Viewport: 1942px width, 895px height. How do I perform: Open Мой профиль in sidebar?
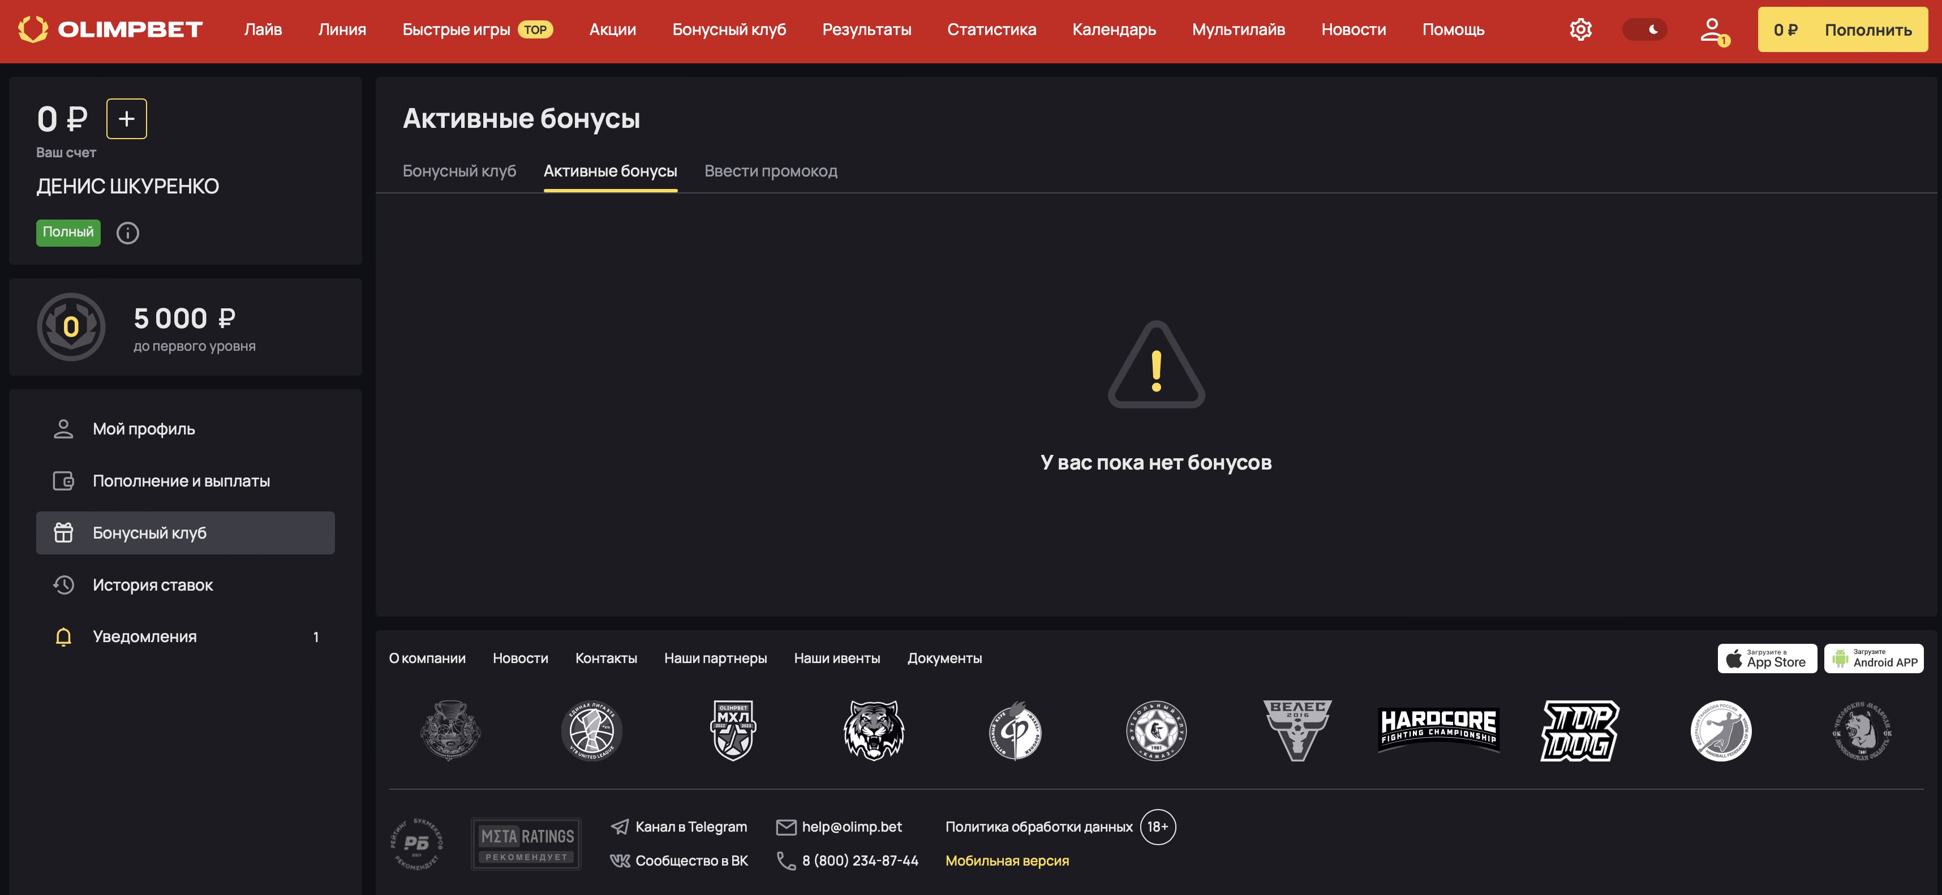[x=186, y=429]
